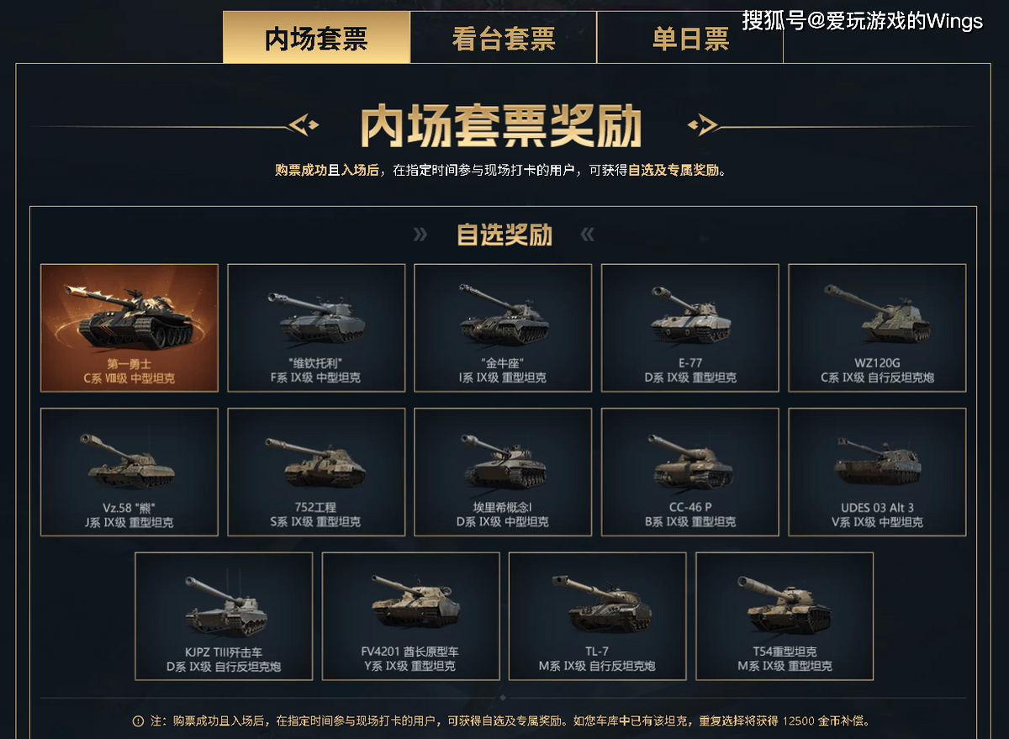Screen dimensions: 1009x739
Task: Choose the TL-7 tank destroyer card
Action: click(597, 616)
